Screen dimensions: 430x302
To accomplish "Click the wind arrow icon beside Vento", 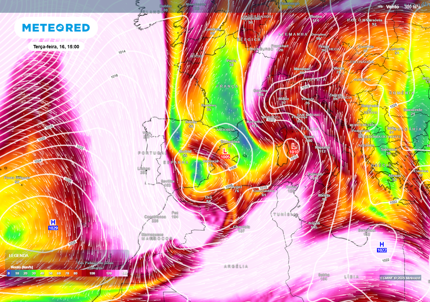I will [380, 7].
